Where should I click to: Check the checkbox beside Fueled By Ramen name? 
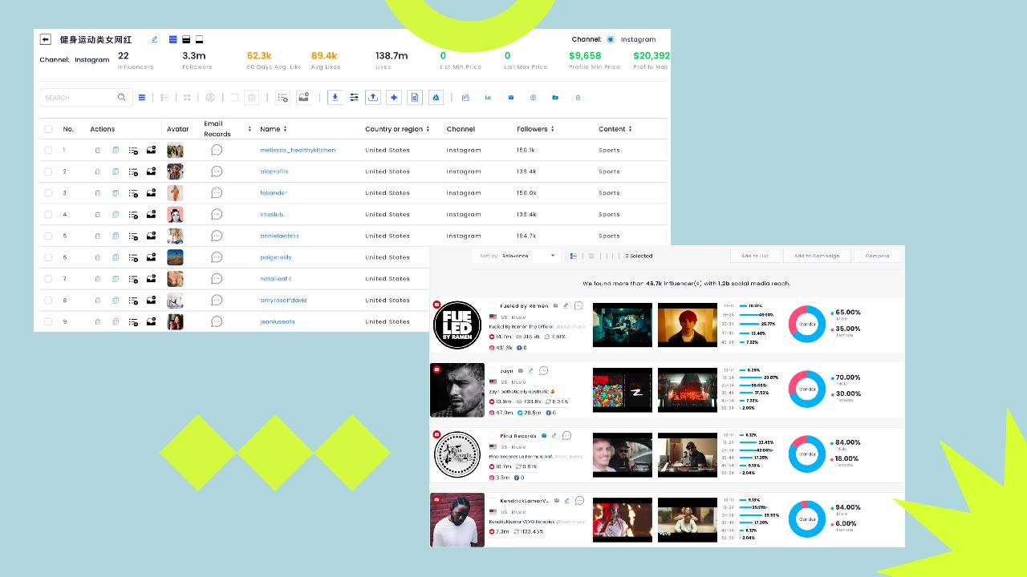[x=493, y=306]
